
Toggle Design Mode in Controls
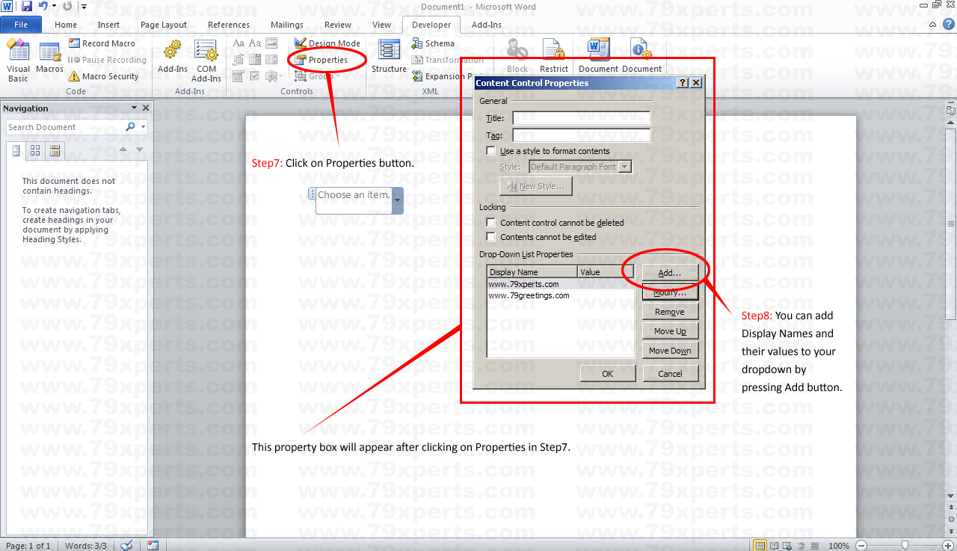327,43
